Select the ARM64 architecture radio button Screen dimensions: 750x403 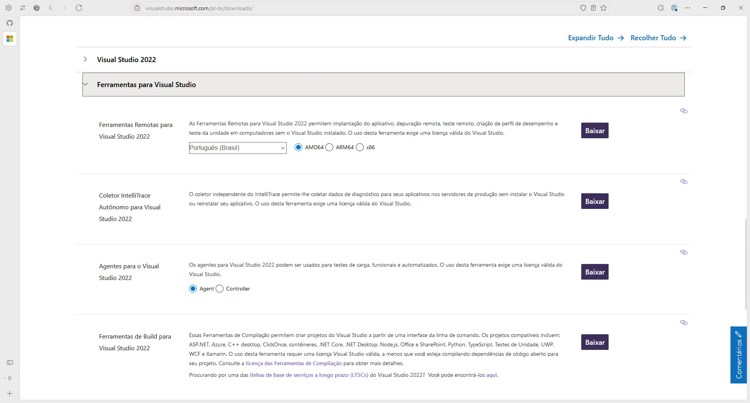tap(329, 147)
